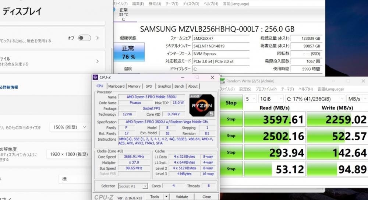Viewport: 368px width, 200px height.
Task: Click the 正常 76 % health status button
Action: tap(129, 52)
